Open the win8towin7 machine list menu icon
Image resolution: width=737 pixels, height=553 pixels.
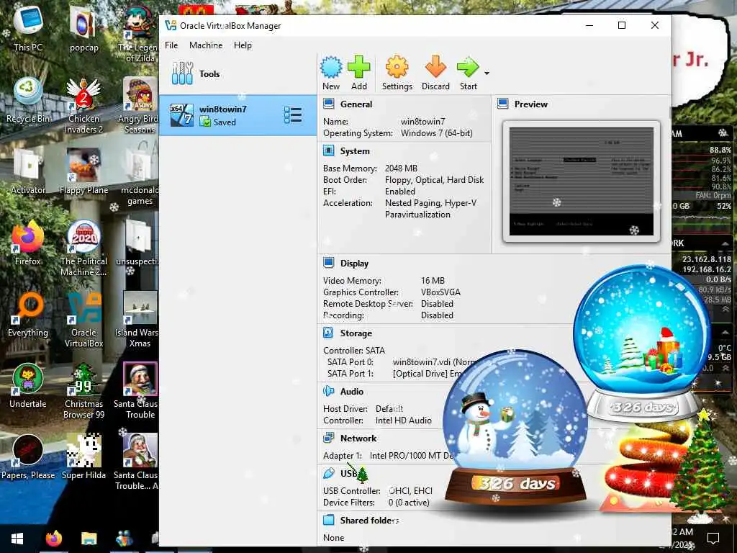293,115
